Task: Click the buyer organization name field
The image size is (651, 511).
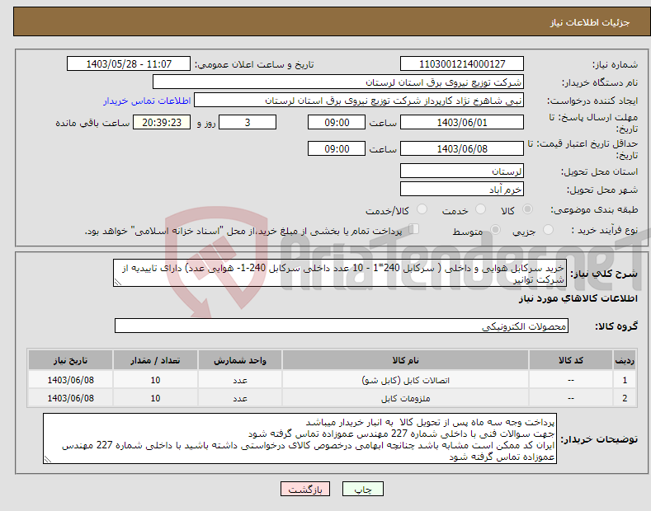Action: 338,82
